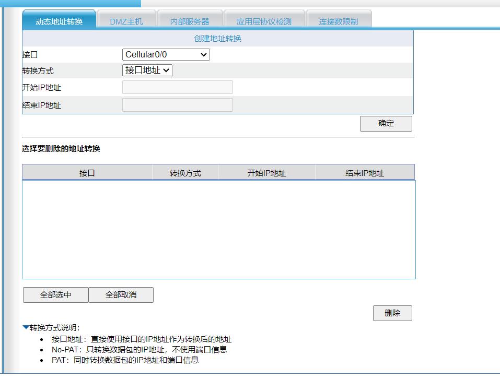Click the 创建地址转换 section title
Image resolution: width=500 pixels, height=379 pixels.
coord(217,39)
